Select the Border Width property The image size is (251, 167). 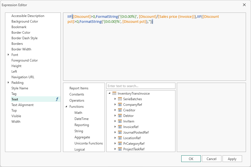(21, 49)
